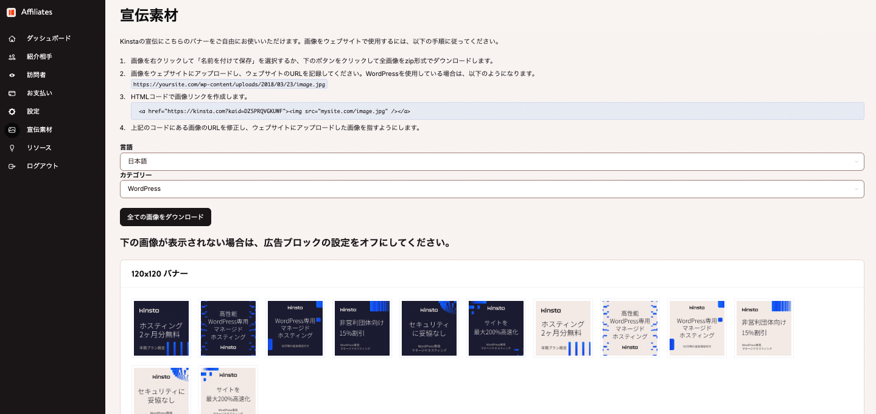Click the 訪問者 eye icon
Image resolution: width=876 pixels, height=414 pixels.
[12, 75]
